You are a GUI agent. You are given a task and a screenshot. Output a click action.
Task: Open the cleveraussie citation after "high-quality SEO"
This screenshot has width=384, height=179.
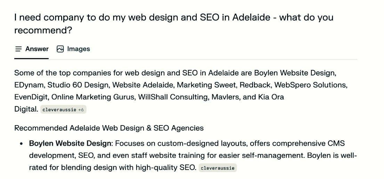[x=218, y=168]
